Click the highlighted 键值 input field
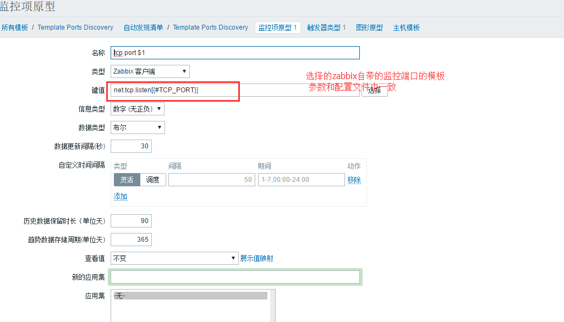564x322 pixels. click(x=173, y=89)
